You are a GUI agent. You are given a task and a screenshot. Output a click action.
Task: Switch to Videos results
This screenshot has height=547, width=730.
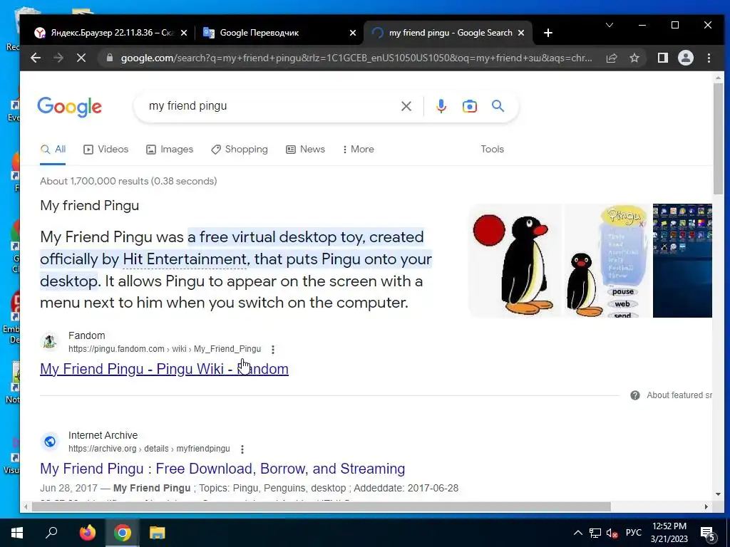pos(106,150)
